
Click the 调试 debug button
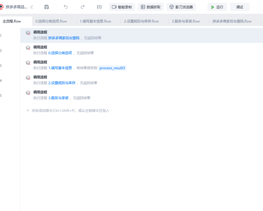[x=239, y=7]
